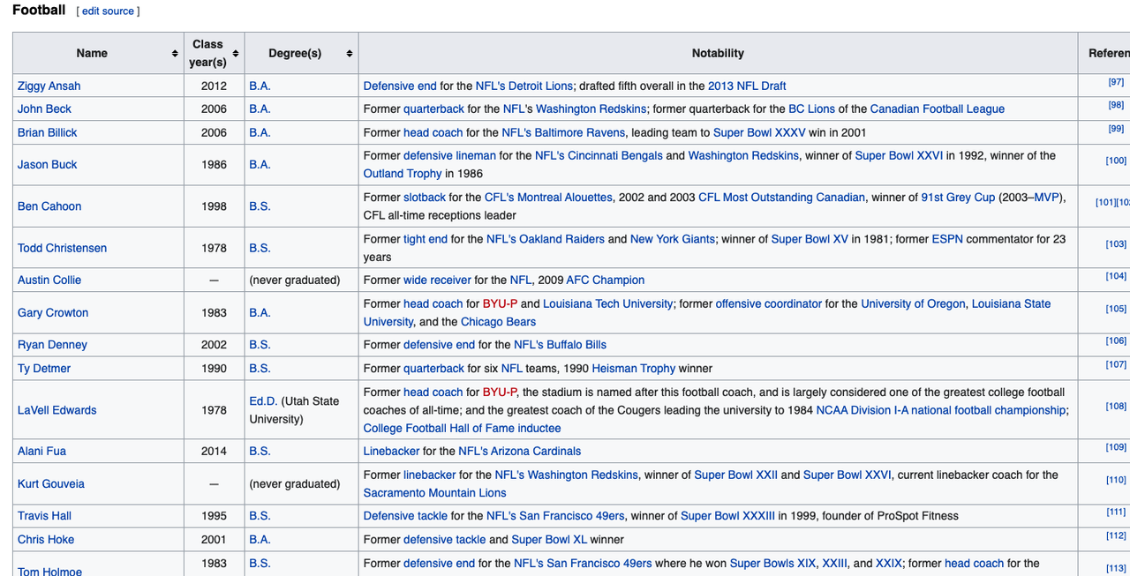Open Ryan Denney's article
Image resolution: width=1130 pixels, height=576 pixels.
click(52, 344)
